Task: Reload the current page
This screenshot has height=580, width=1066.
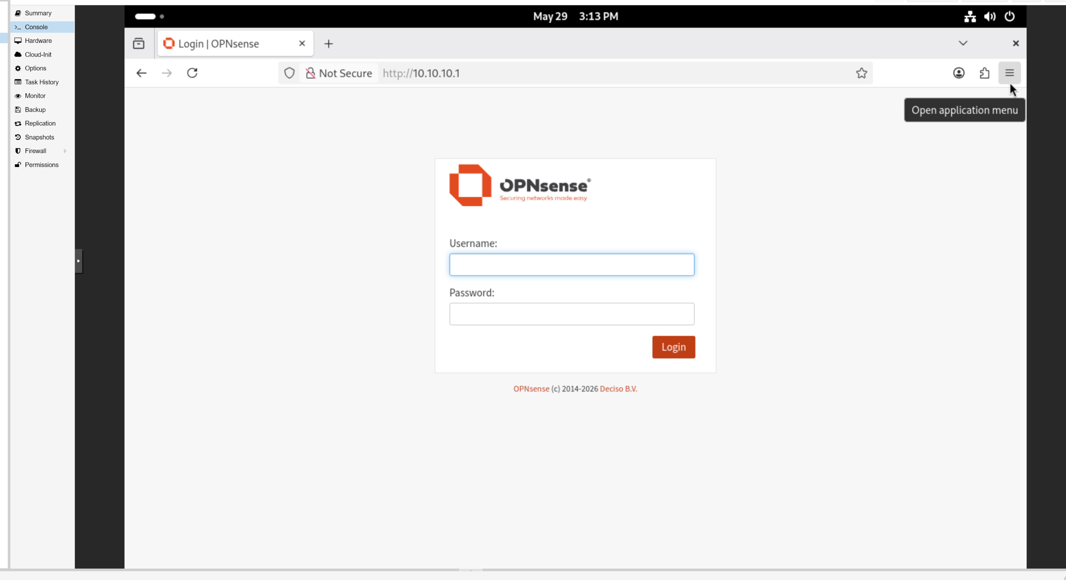Action: coord(192,73)
